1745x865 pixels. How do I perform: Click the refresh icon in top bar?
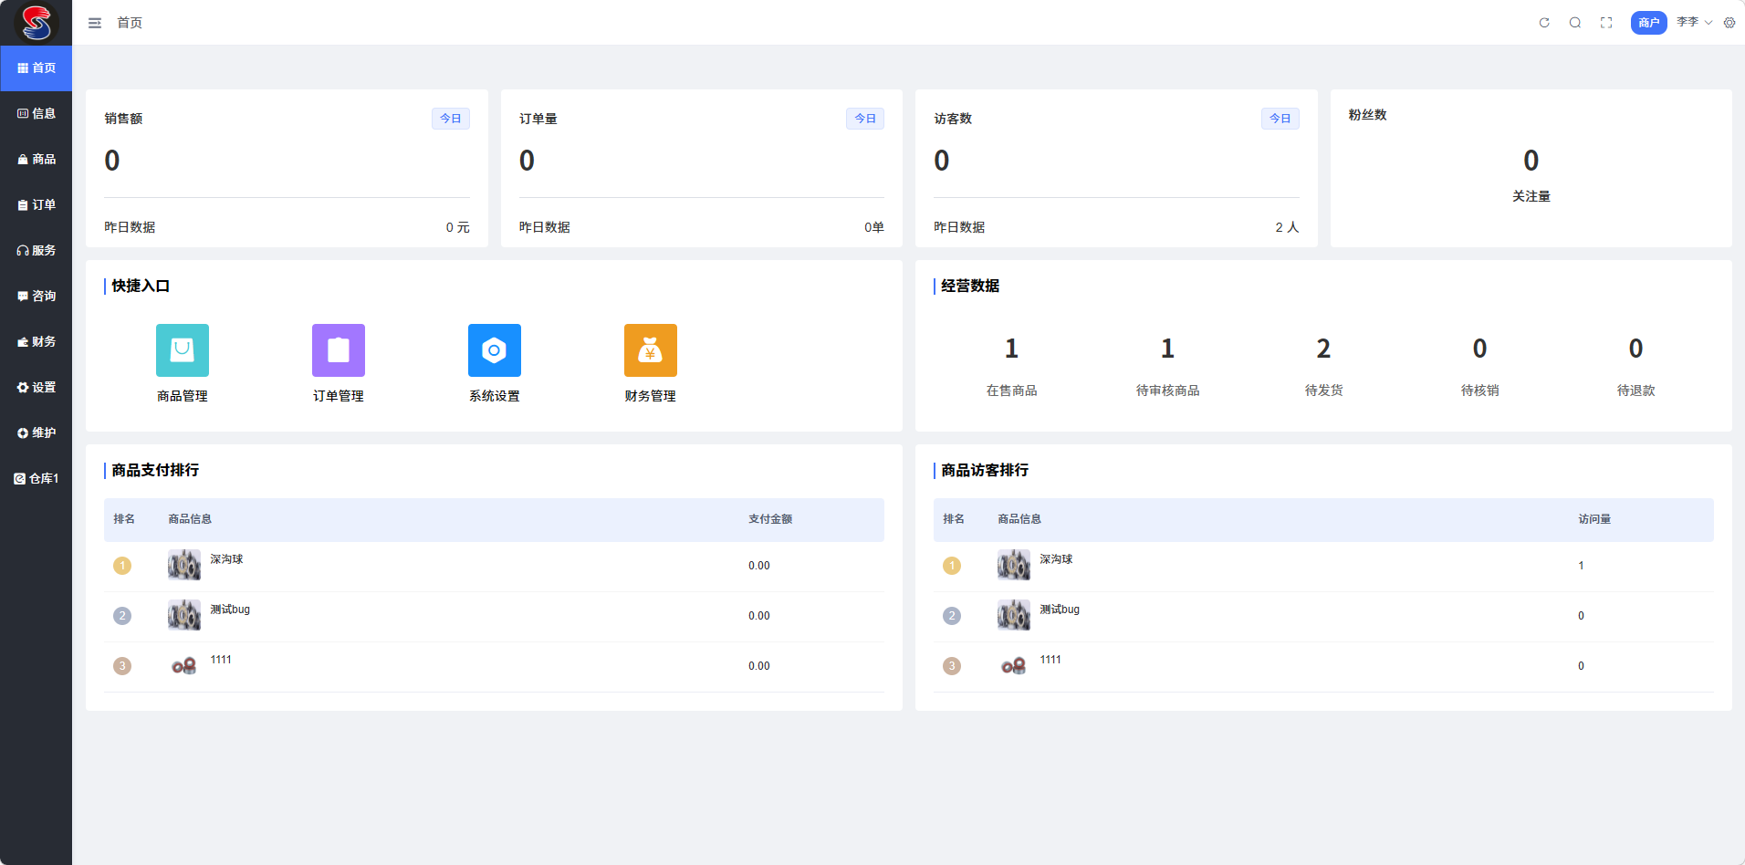pyautogui.click(x=1544, y=23)
